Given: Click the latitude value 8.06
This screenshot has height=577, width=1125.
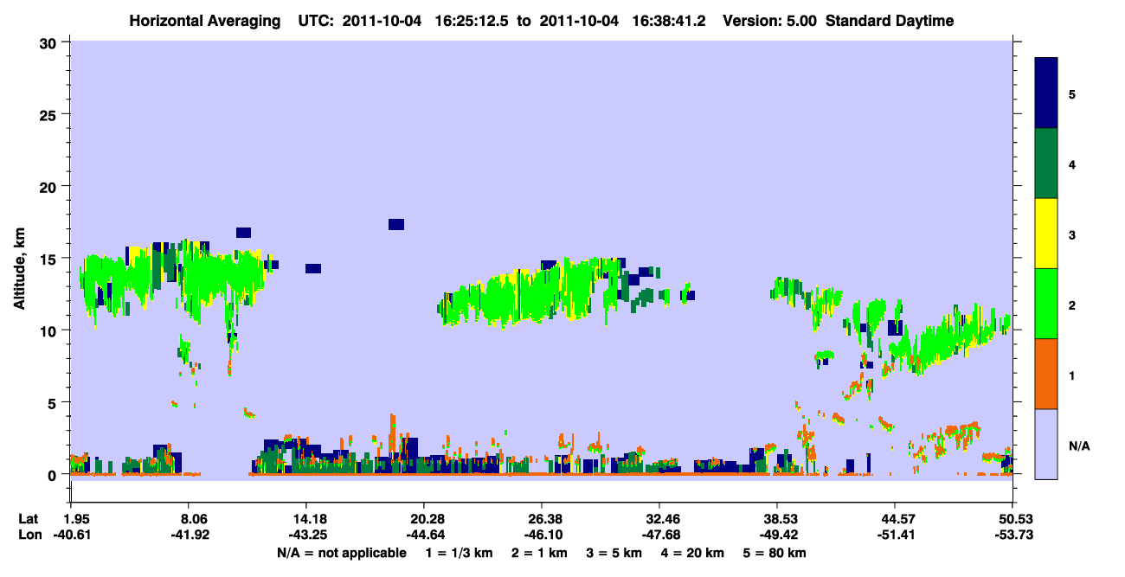Looking at the screenshot, I should click(189, 519).
